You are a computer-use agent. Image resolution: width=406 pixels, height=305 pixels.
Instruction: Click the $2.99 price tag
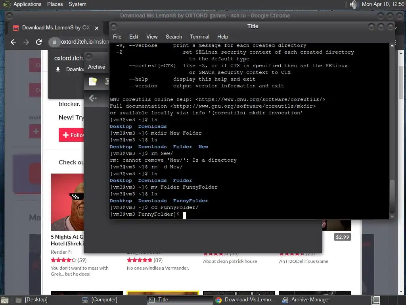(342, 237)
